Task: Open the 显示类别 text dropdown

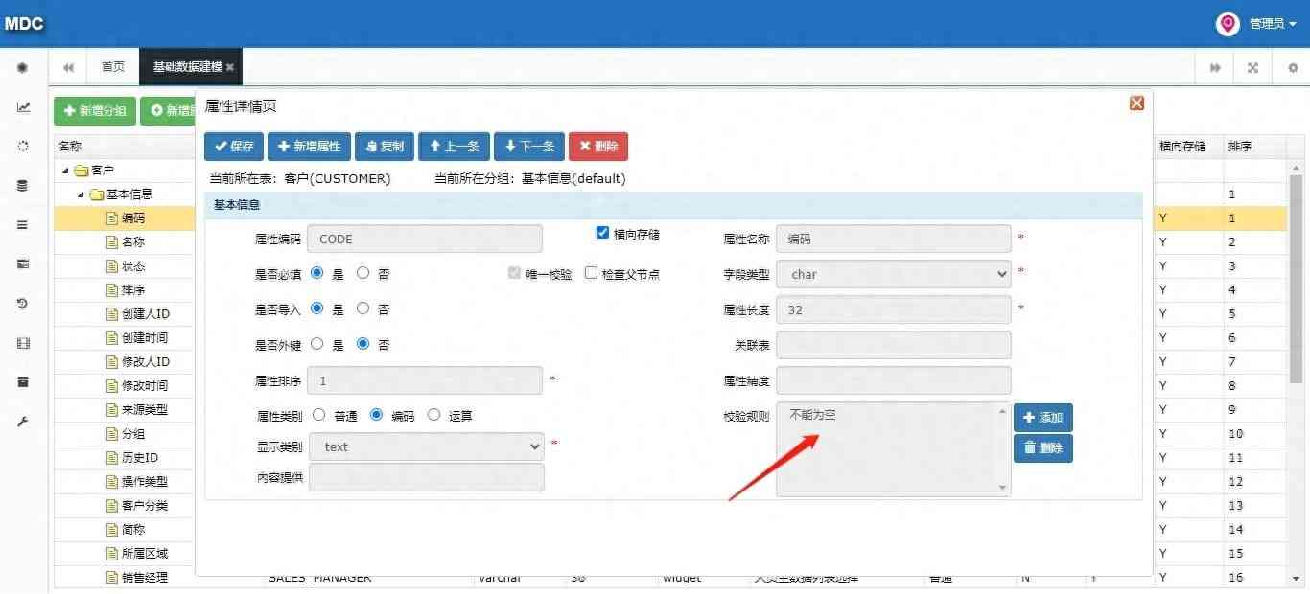Action: tap(427, 446)
